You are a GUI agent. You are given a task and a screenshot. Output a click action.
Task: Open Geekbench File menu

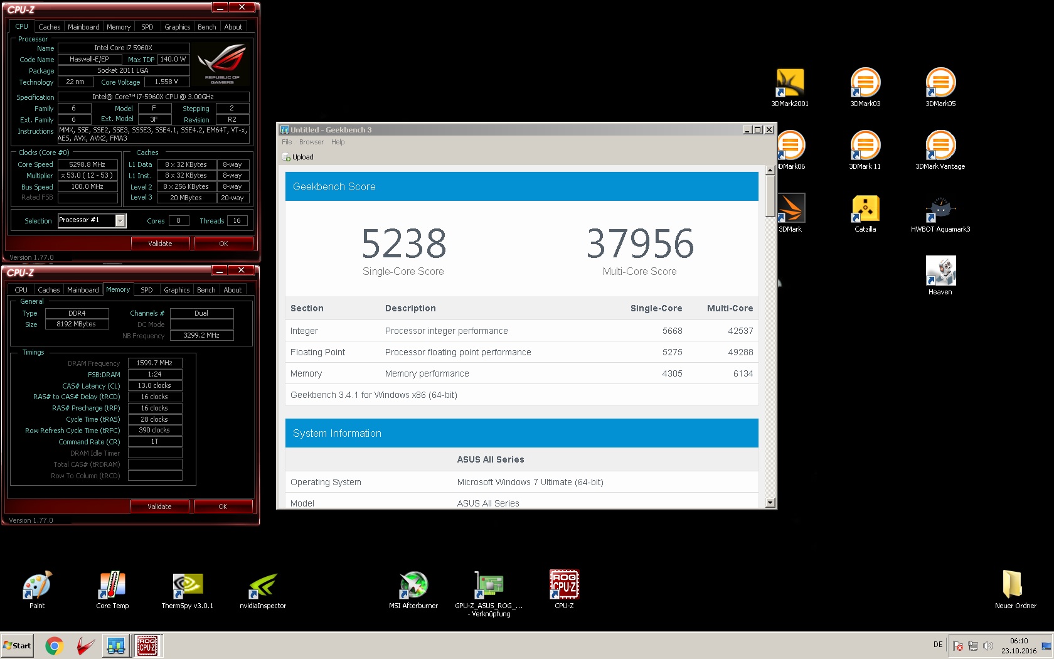point(287,142)
